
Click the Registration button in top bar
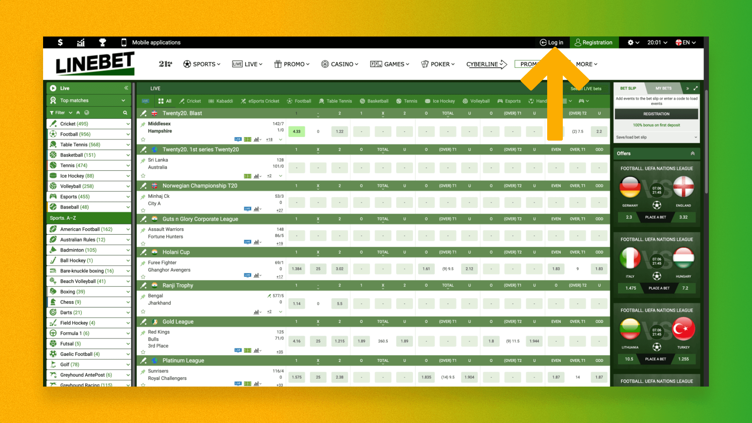tap(594, 42)
